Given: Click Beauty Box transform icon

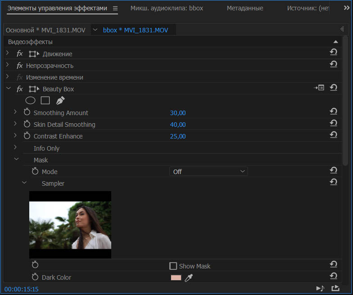Looking at the screenshot, I should (34, 89).
